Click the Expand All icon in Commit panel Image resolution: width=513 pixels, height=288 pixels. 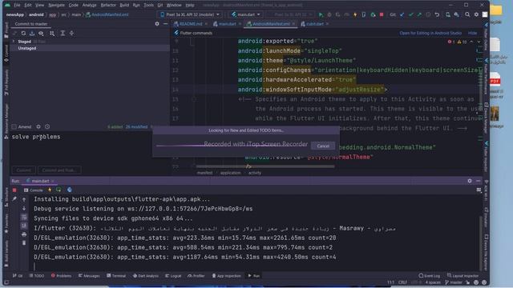(x=63, y=34)
